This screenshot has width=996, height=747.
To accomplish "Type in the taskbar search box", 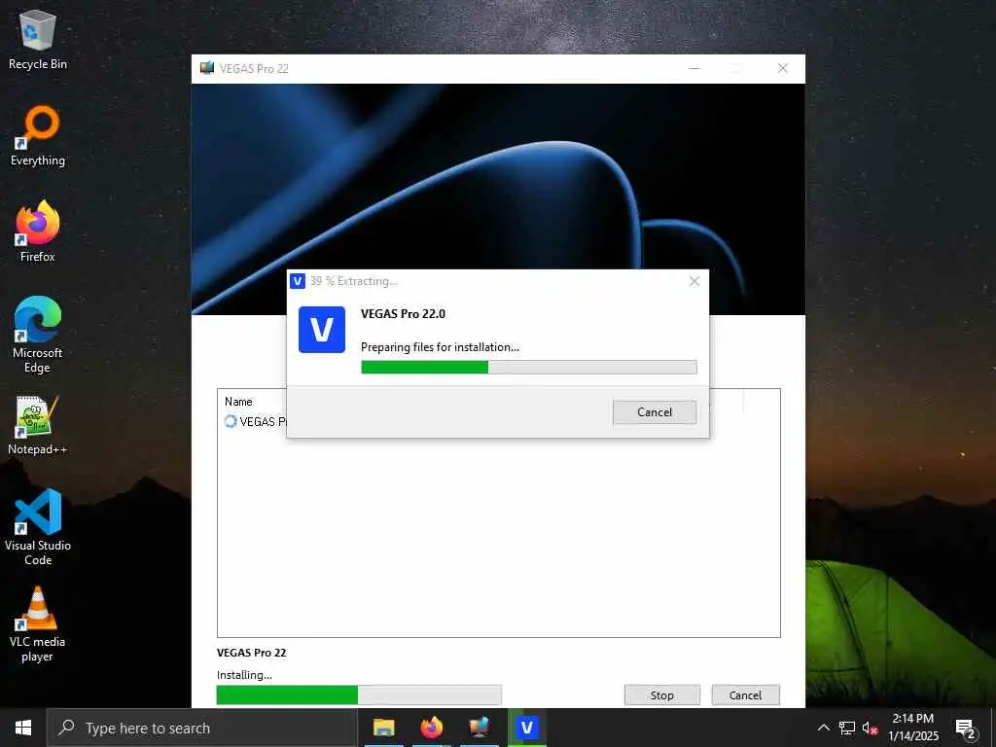I will pyautogui.click(x=202, y=728).
